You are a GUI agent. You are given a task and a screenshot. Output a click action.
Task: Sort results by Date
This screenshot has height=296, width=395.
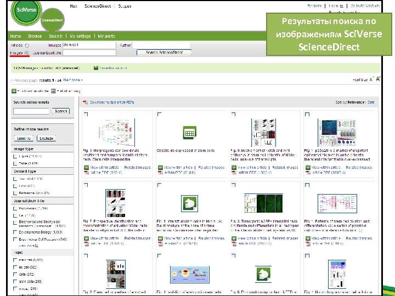pyautogui.click(x=371, y=102)
